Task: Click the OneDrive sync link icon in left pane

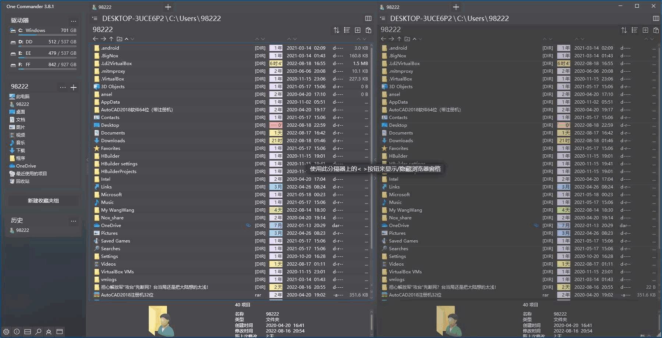Action: point(248,225)
